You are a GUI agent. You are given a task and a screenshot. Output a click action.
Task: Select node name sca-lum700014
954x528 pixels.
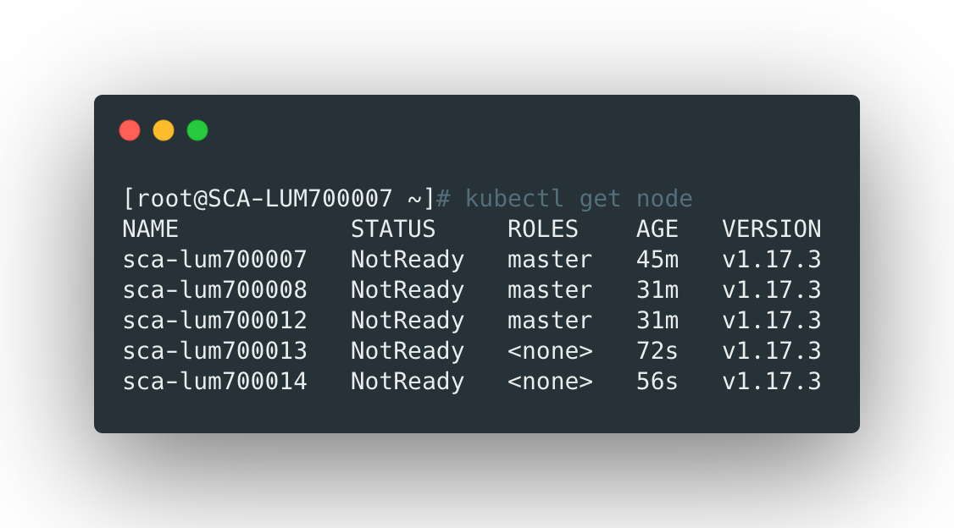tap(215, 382)
